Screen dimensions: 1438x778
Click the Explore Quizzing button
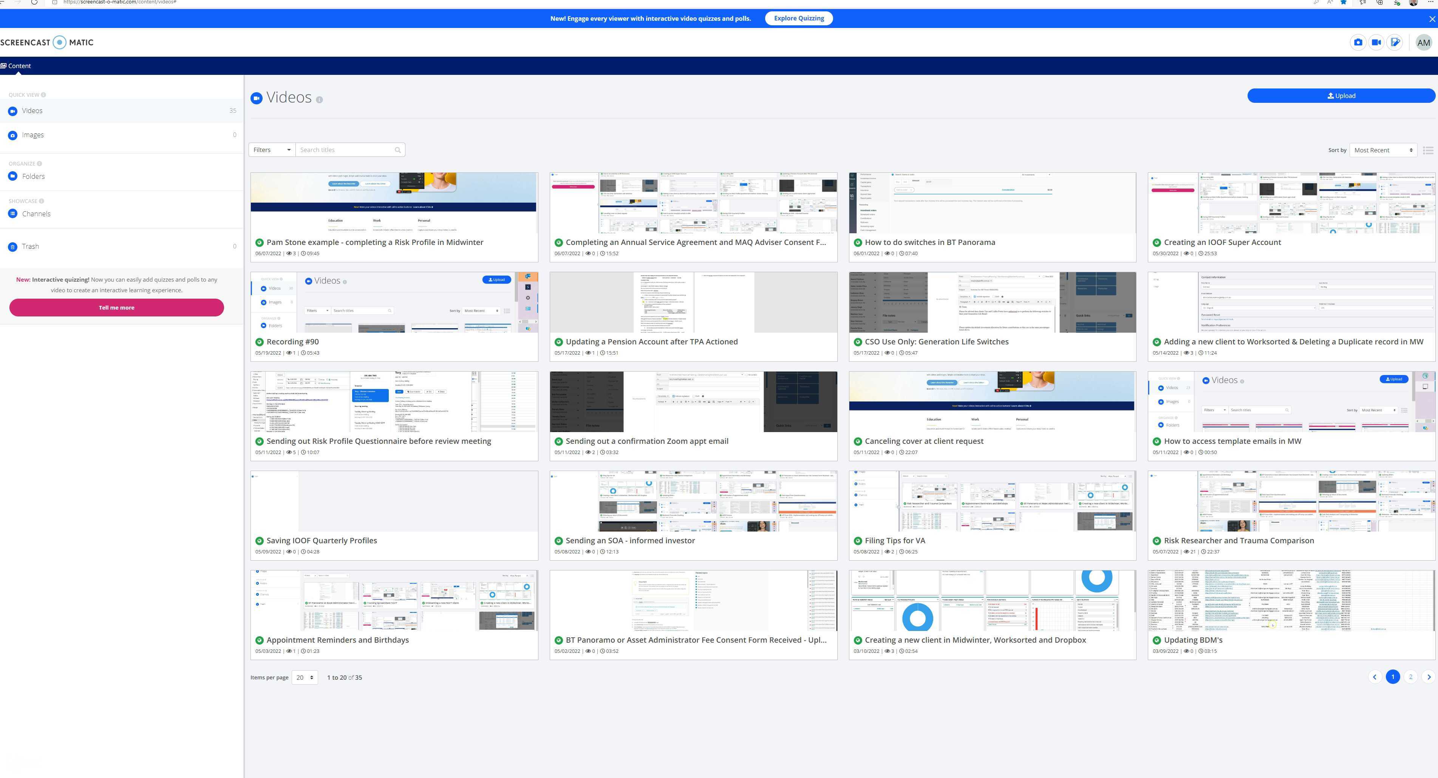[x=798, y=19]
